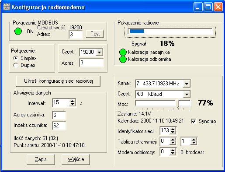Viewport: 225px width, 172px height.
Task: Click the 'Zasilanie: 14.1V' text
Action: click(x=134, y=114)
